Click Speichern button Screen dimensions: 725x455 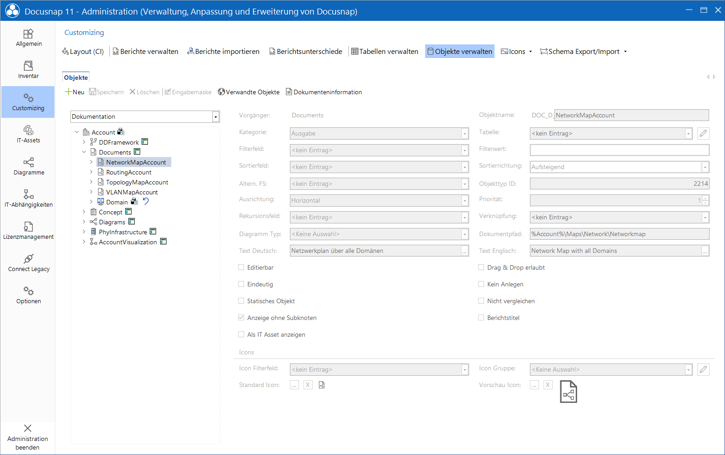coord(106,92)
